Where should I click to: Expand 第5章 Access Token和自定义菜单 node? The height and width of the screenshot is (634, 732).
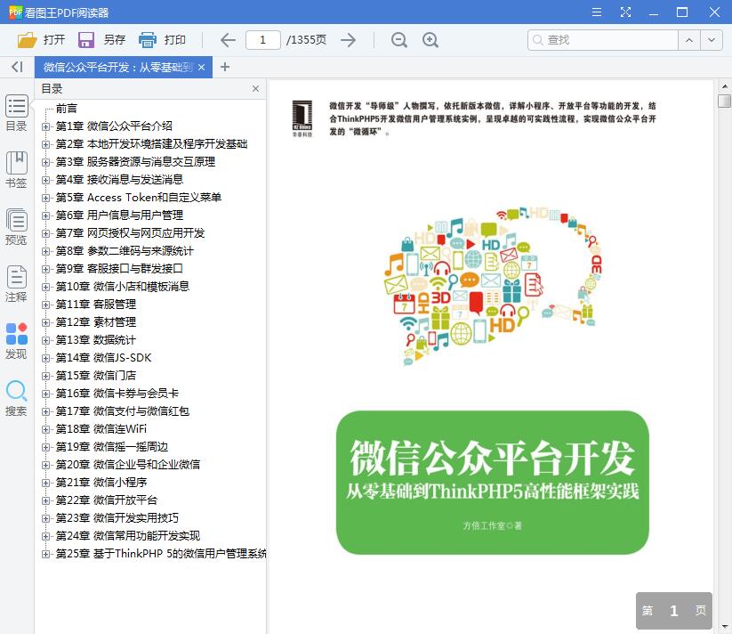(45, 198)
